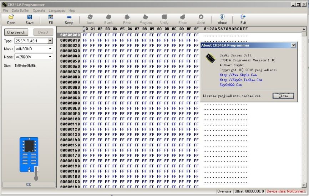Click the 0% progress bar
Image resolution: width=309 pixels, height=196 pixels.
click(29, 185)
